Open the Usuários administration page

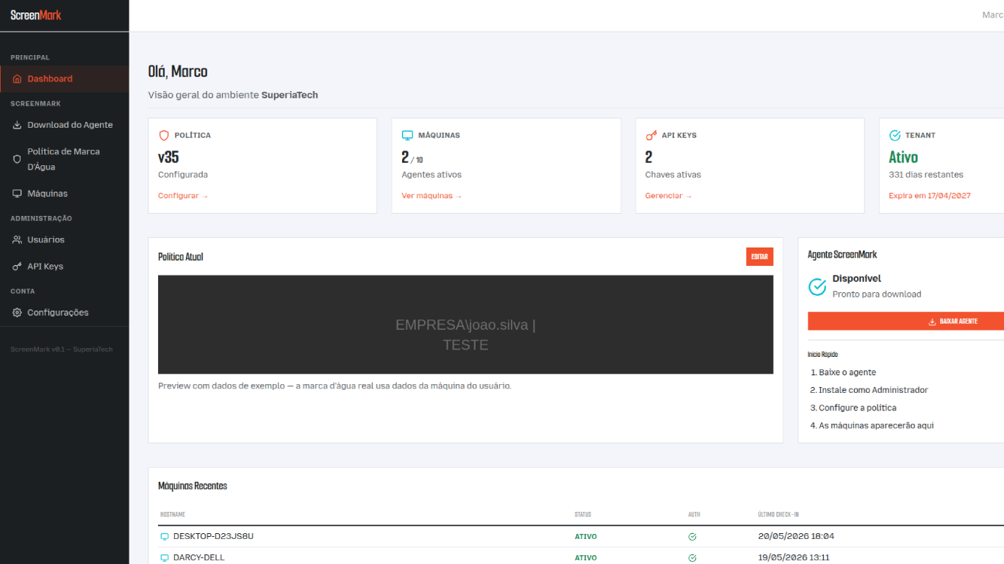[65, 240]
